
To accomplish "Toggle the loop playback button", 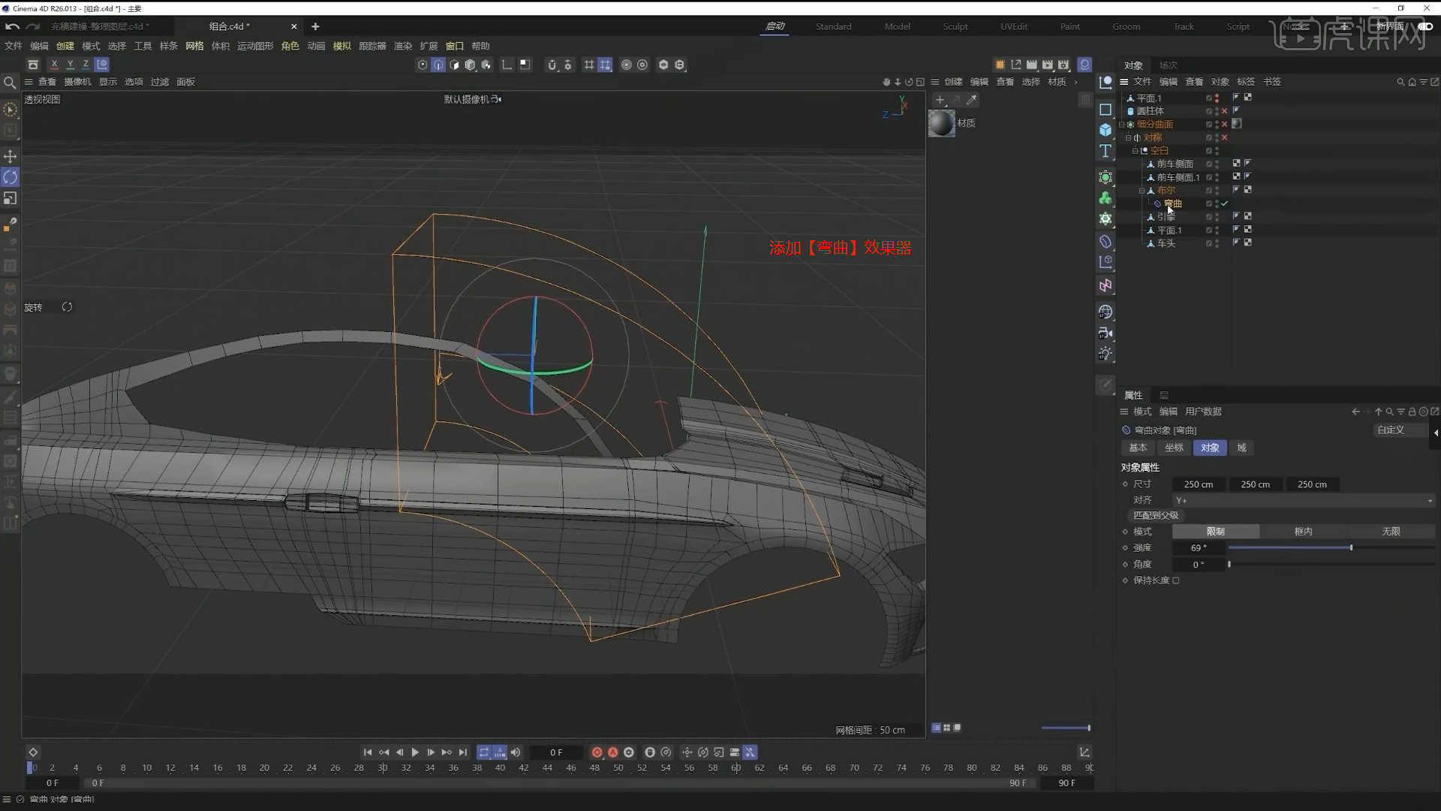I will 484,752.
